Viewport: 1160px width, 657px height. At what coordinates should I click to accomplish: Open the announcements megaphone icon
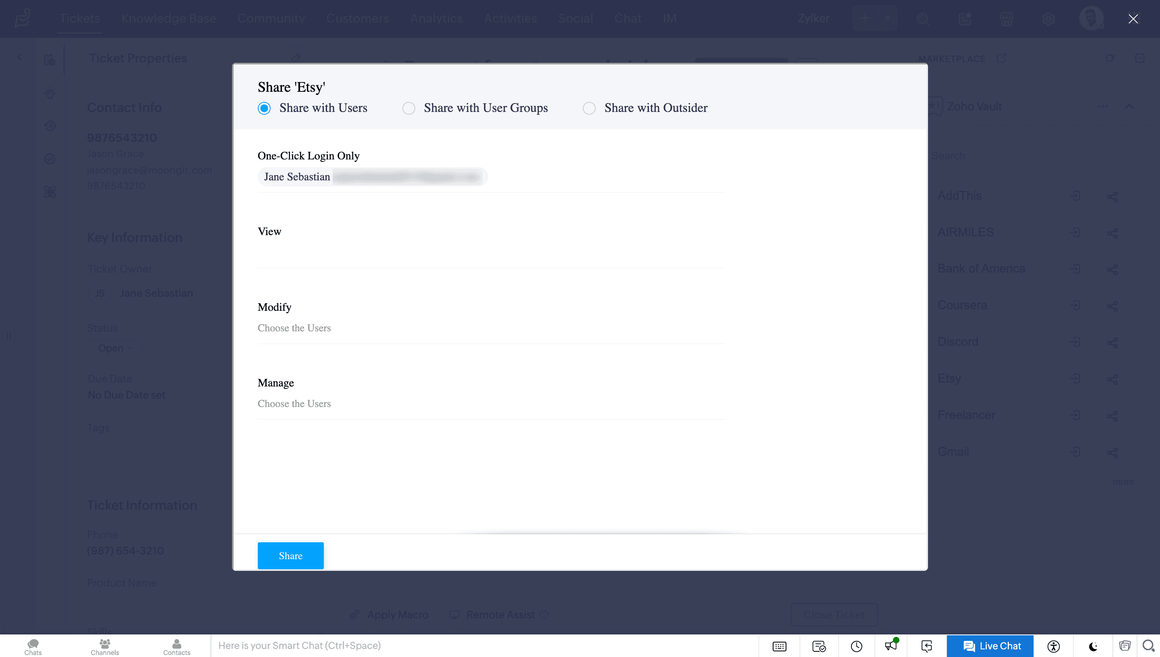point(891,645)
